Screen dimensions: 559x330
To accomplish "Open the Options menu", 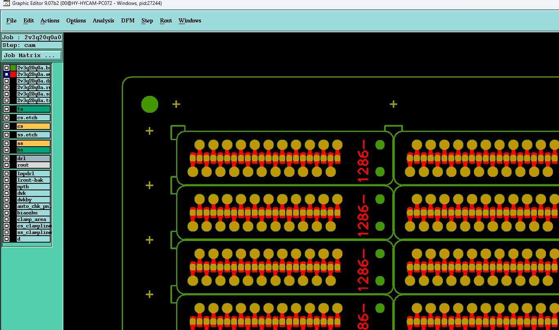I will click(x=76, y=21).
